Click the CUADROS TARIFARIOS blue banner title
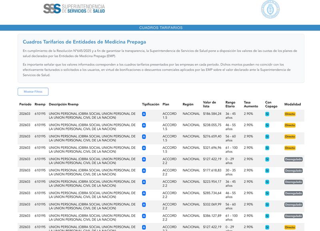Image resolution: width=320 pixels, height=231 pixels. pyautogui.click(x=161, y=28)
